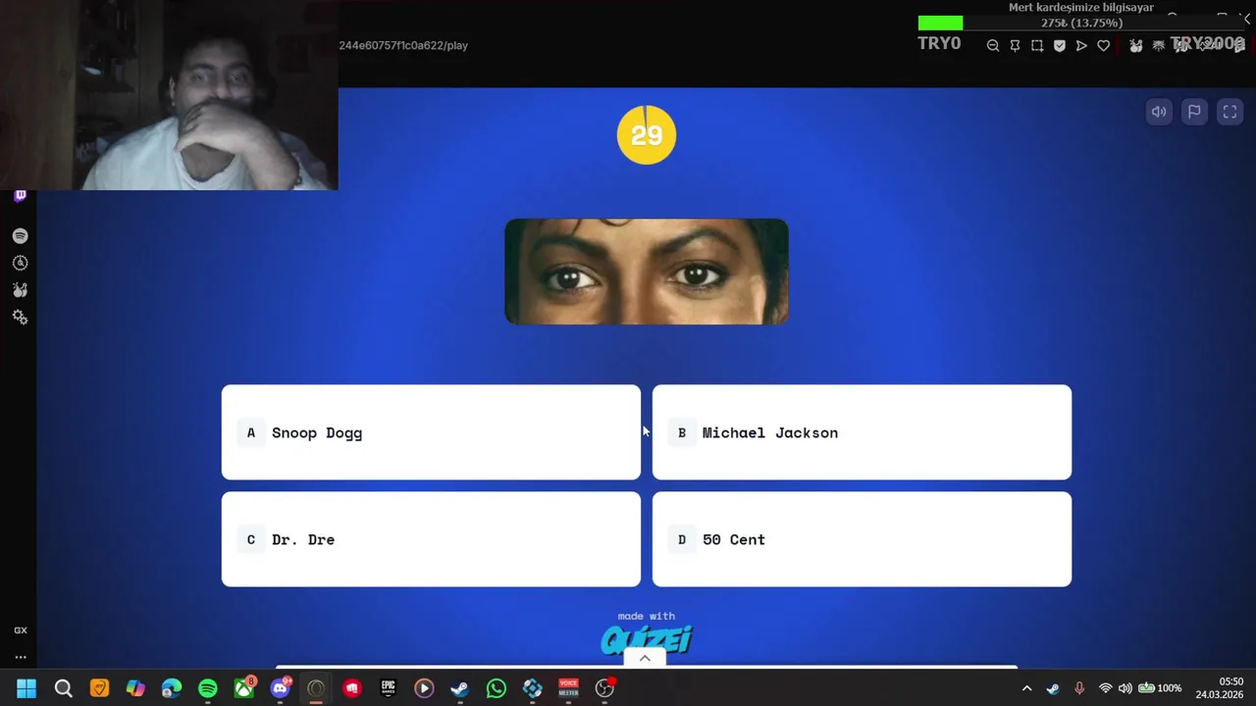
Task: Open Twitch in the Opera sidebar
Action: pos(20,196)
